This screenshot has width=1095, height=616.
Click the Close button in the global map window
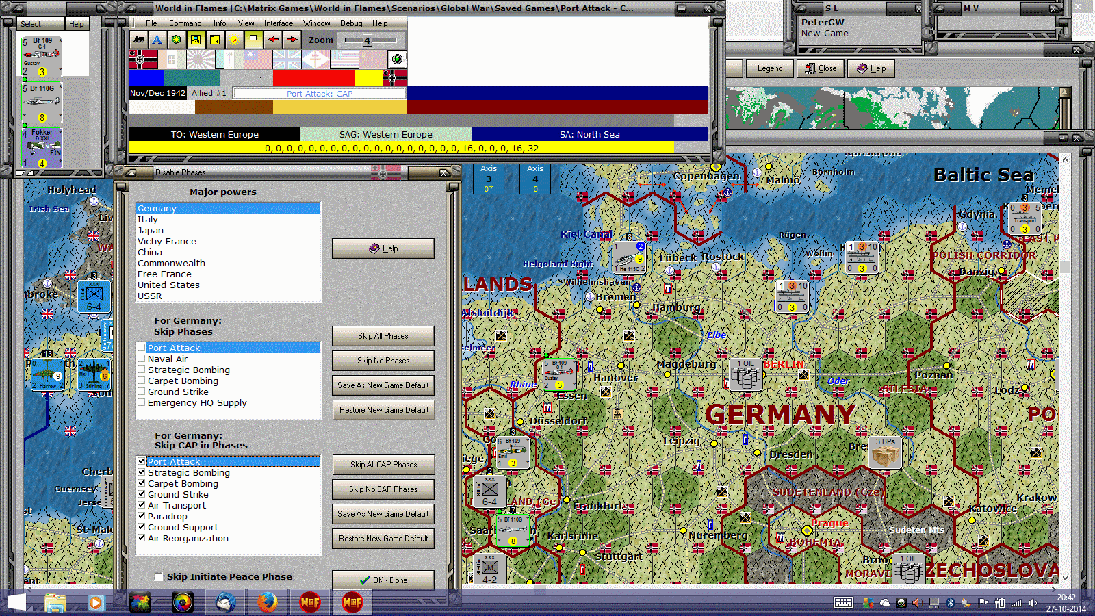click(821, 68)
